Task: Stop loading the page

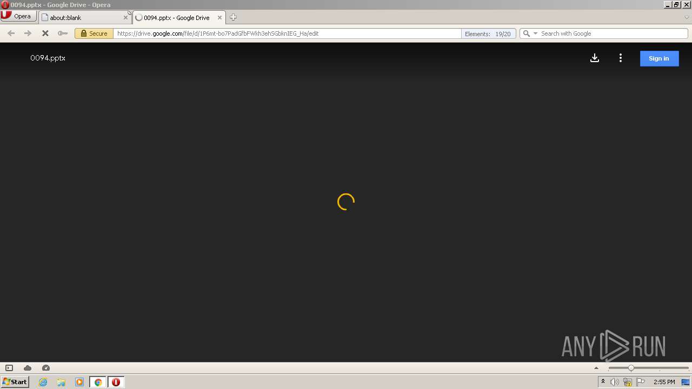Action: pos(45,33)
